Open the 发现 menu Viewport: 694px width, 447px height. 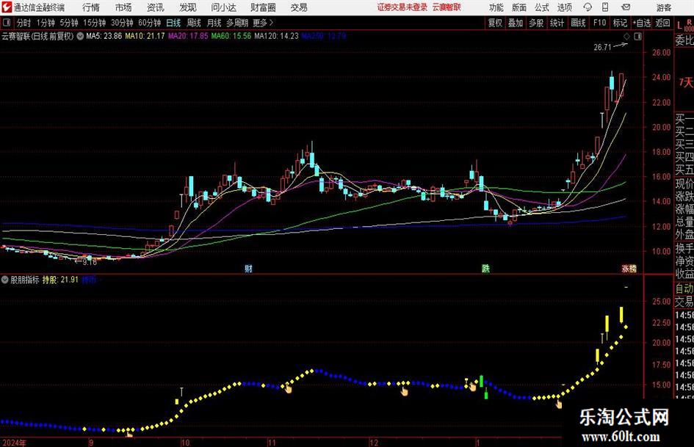point(188,7)
